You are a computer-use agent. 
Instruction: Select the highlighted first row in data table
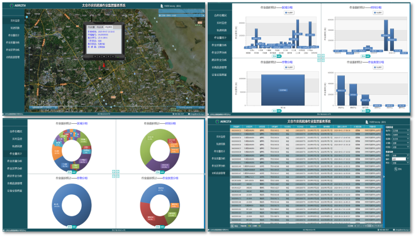point(306,130)
